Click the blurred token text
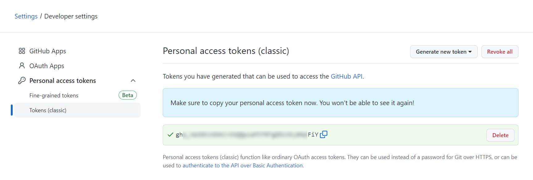 245,135
